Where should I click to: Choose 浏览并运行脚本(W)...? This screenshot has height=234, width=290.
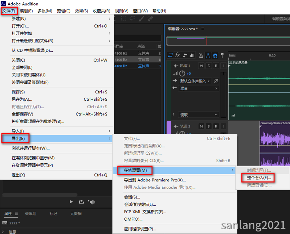(57, 148)
